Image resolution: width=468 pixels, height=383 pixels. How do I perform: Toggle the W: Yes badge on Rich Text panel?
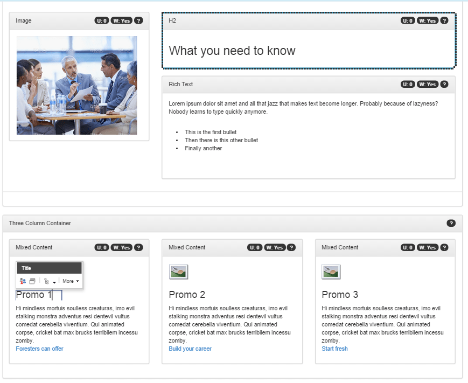(x=428, y=84)
